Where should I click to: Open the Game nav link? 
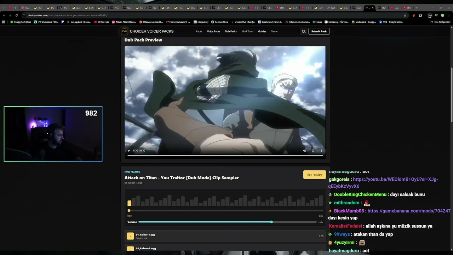coord(274,32)
